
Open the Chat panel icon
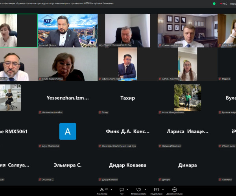click(122, 190)
